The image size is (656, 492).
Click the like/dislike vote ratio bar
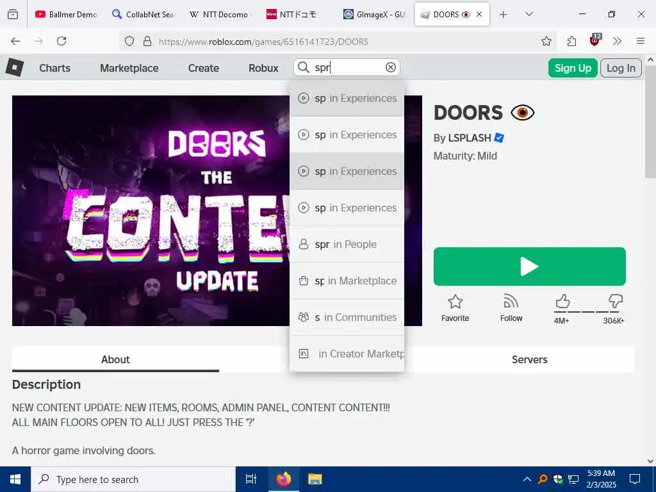point(588,312)
